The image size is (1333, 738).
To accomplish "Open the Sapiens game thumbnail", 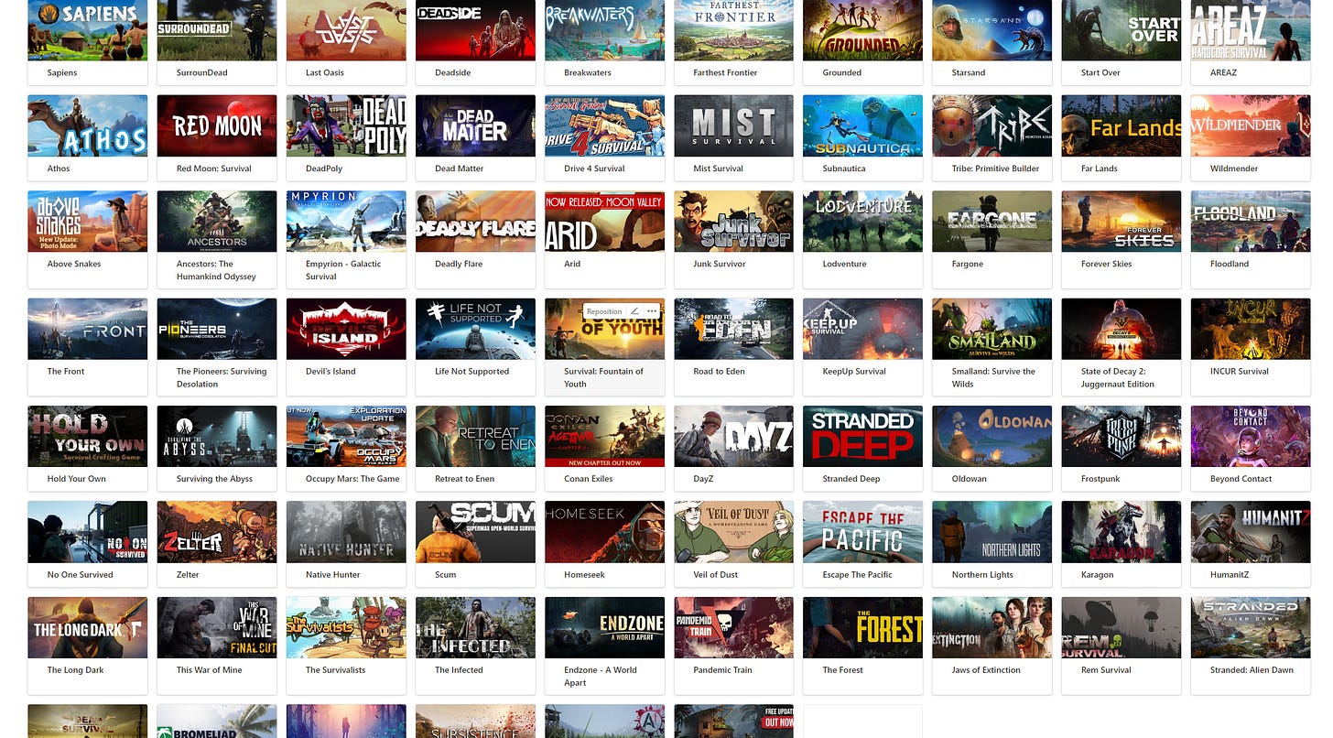I will (x=88, y=30).
